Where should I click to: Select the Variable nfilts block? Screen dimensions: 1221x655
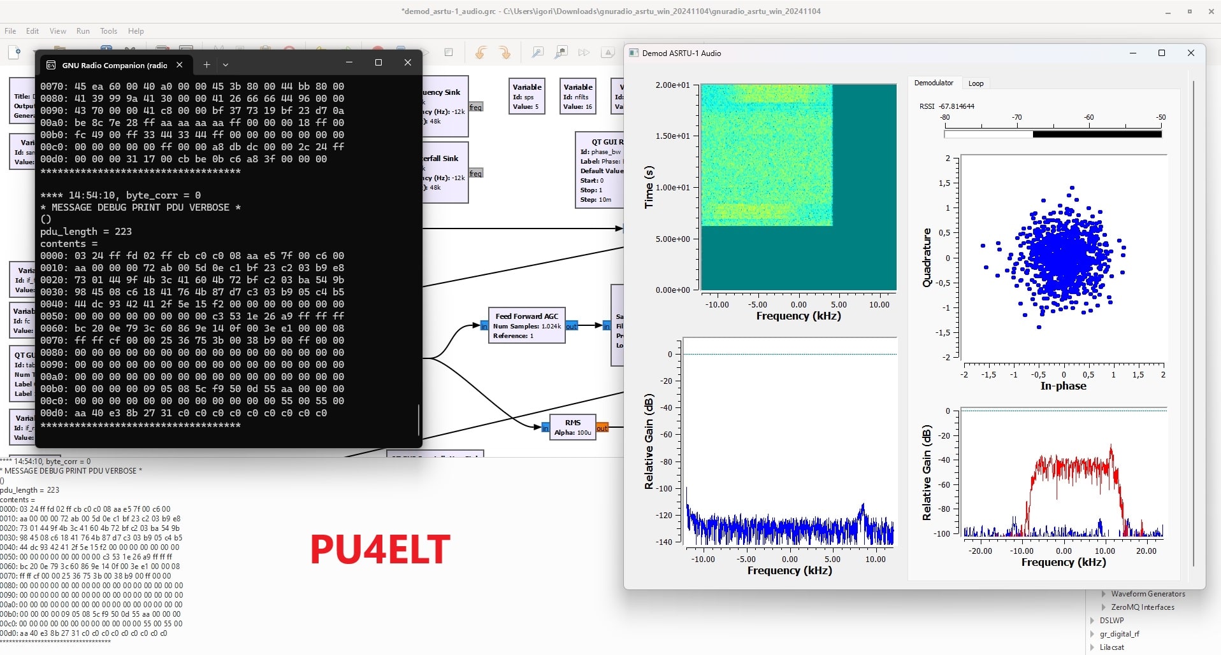[x=578, y=96]
